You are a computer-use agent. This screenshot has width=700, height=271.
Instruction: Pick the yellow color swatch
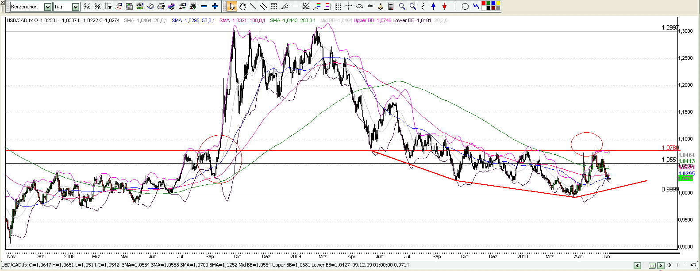[498, 3]
